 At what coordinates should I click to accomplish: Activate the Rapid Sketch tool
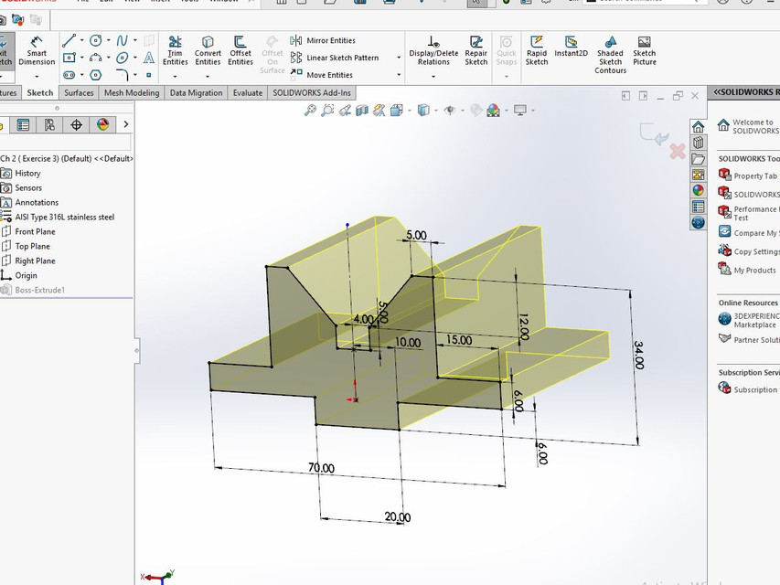tap(536, 51)
